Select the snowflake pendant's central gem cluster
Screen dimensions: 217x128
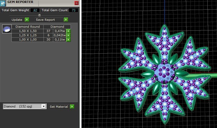pos(164,73)
